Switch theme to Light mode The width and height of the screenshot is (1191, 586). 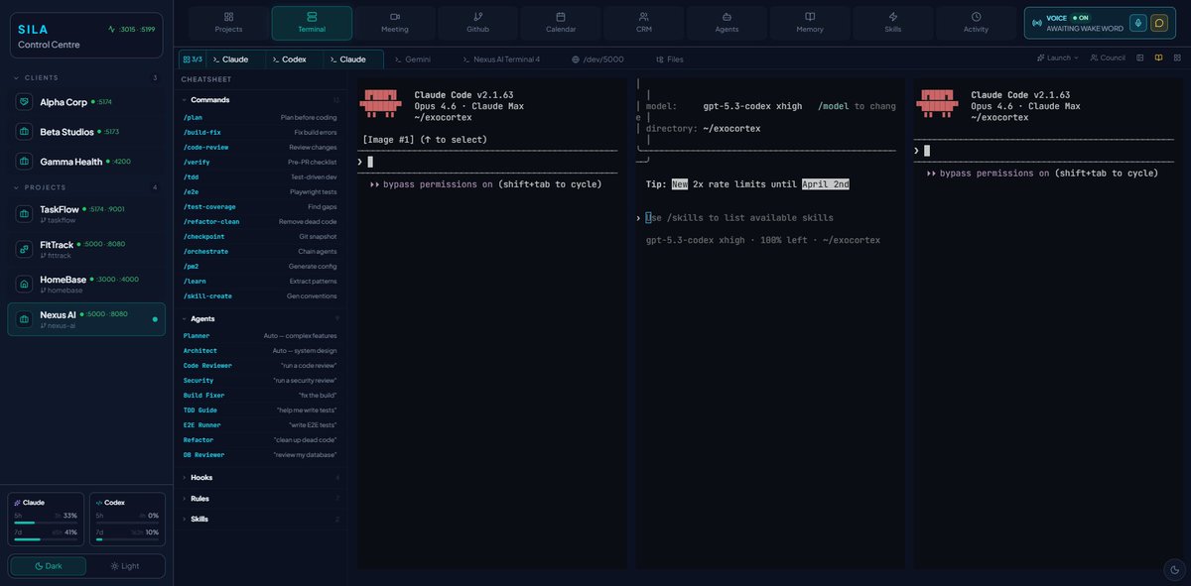pos(125,565)
